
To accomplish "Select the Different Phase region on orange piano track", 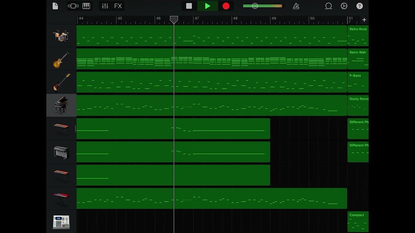I will [x=358, y=129].
